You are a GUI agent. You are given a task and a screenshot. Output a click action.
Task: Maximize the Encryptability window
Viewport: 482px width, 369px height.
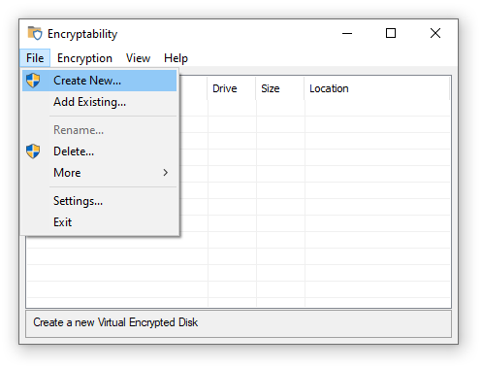[x=391, y=33]
